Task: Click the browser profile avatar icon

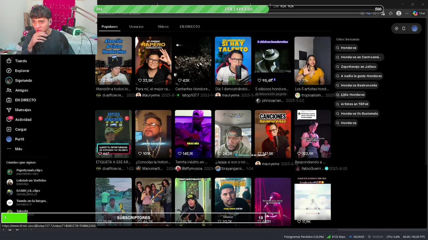Action: [x=399, y=13]
